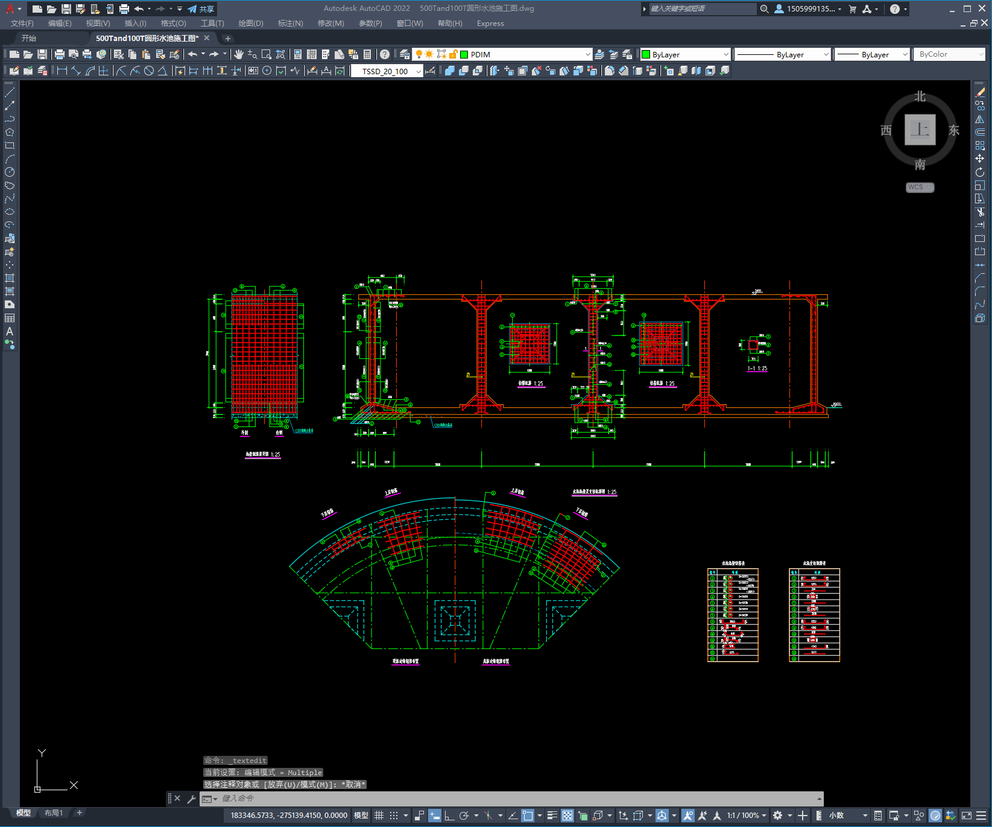Click the Diameter dimension tool
The height and width of the screenshot is (827, 992).
[149, 71]
